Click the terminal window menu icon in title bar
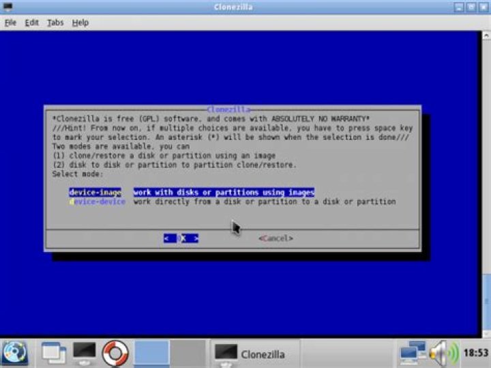491x368 pixels. (8, 7)
